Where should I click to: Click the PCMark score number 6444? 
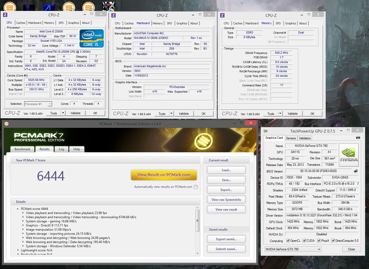pyautogui.click(x=51, y=176)
